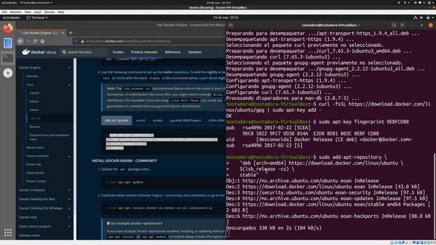Select the x86_64 / amd64 tab
Screen dimensions: 436x245
click(x=116, y=120)
